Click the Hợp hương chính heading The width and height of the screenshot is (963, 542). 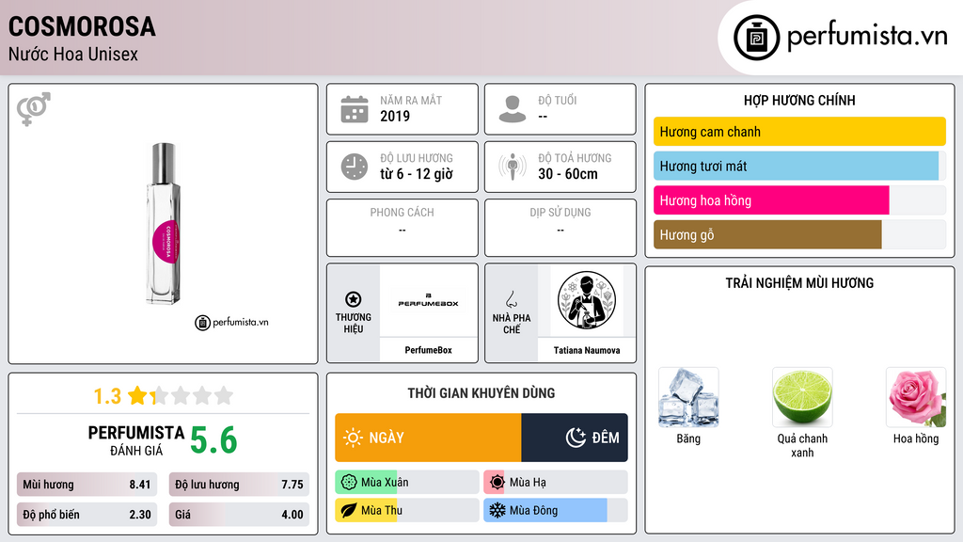pos(799,100)
